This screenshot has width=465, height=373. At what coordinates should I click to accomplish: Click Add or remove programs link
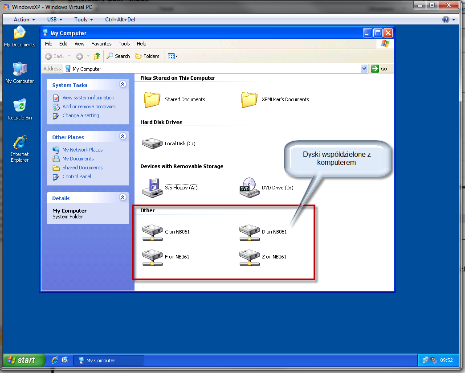pyautogui.click(x=89, y=107)
